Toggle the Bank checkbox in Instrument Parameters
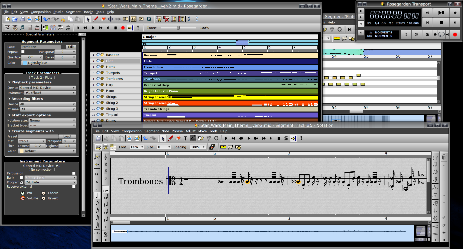The width and height of the screenshot is (463, 249). 21,178
